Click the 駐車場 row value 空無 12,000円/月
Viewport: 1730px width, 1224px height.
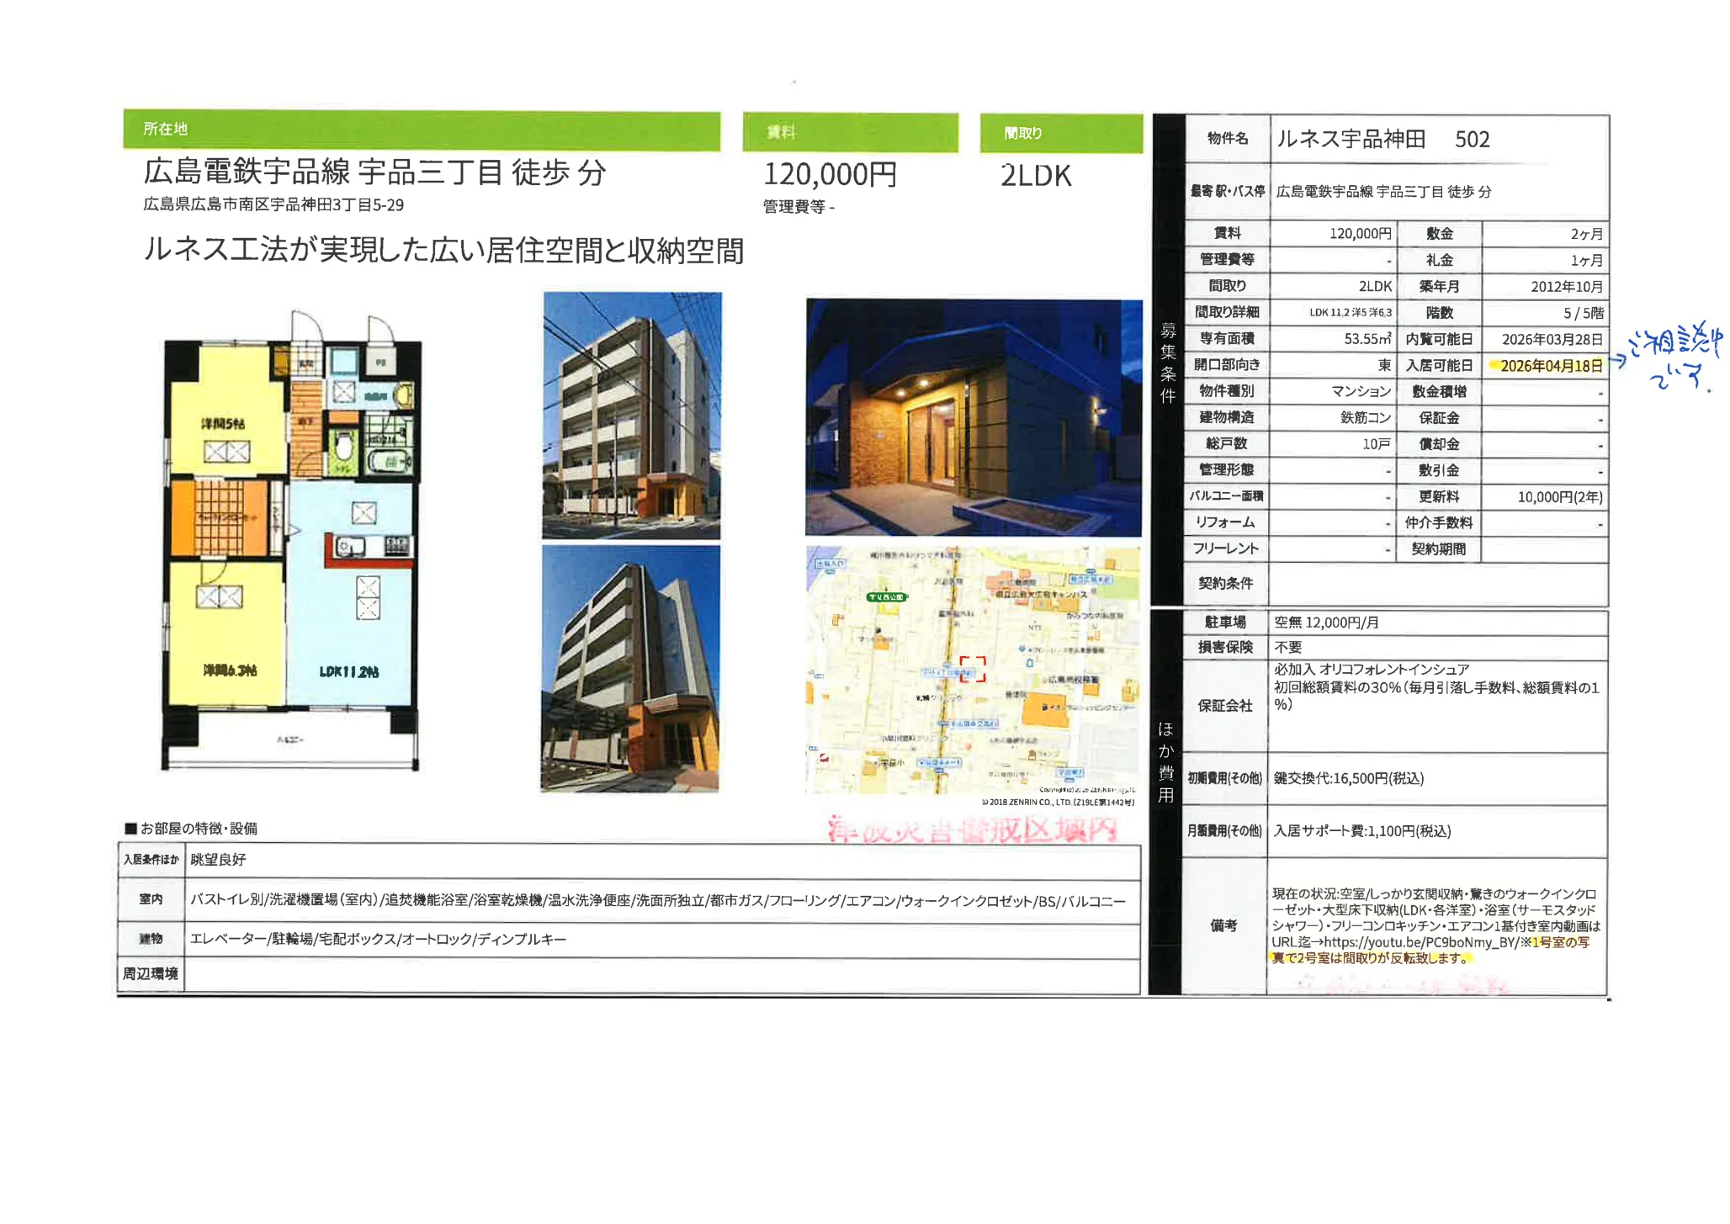(x=1326, y=623)
